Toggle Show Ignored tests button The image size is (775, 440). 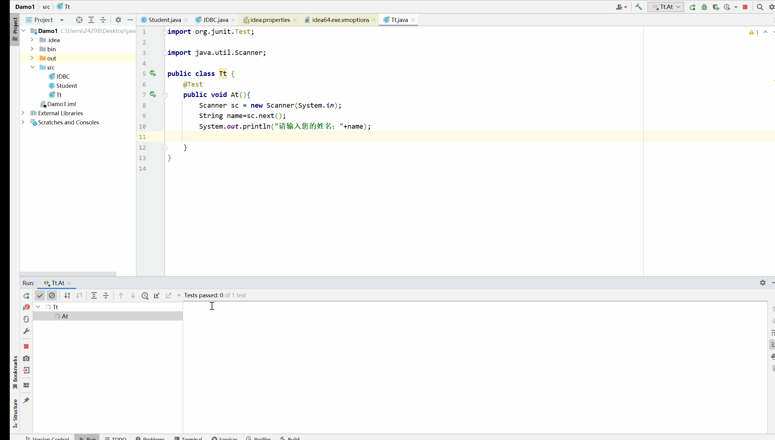coord(52,295)
